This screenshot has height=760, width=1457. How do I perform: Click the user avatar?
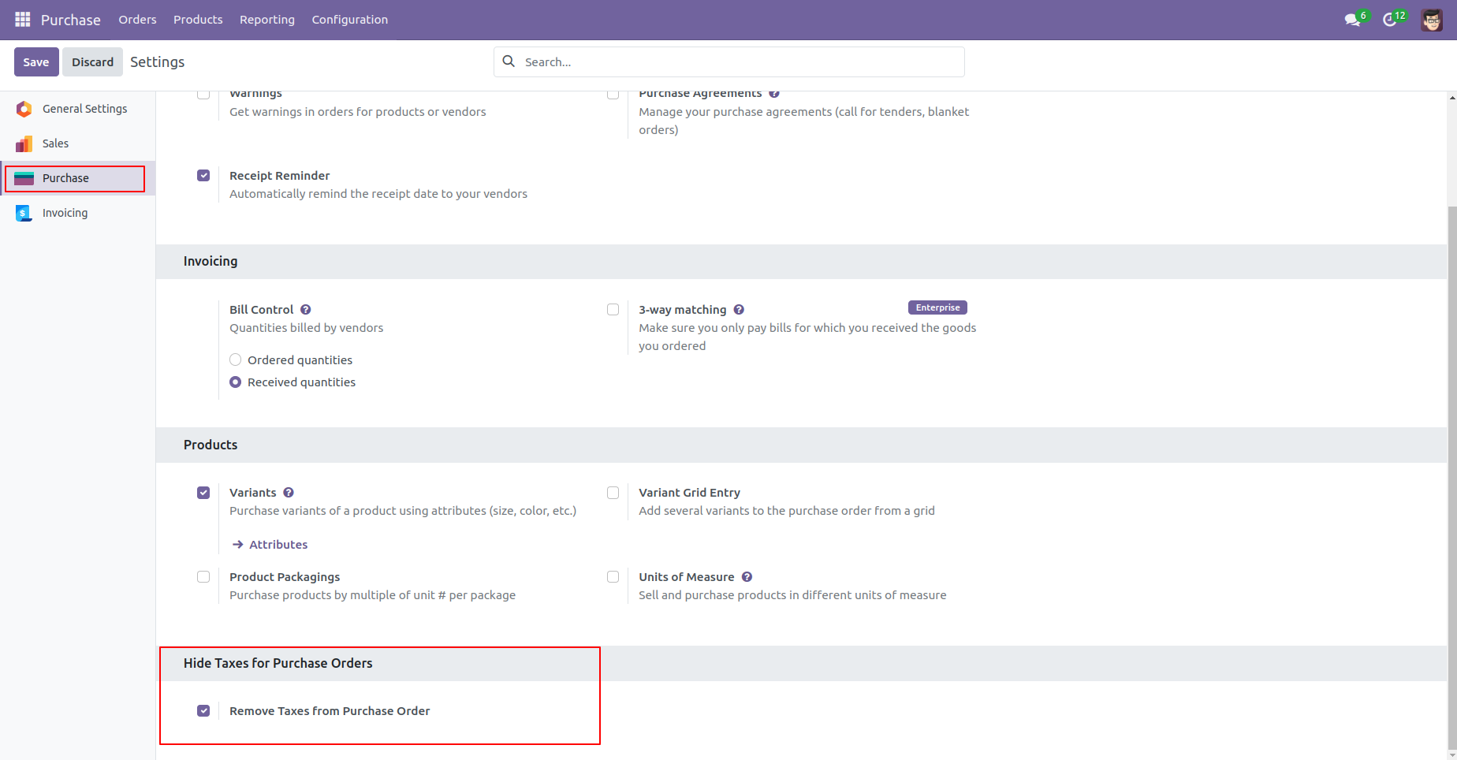1429,19
